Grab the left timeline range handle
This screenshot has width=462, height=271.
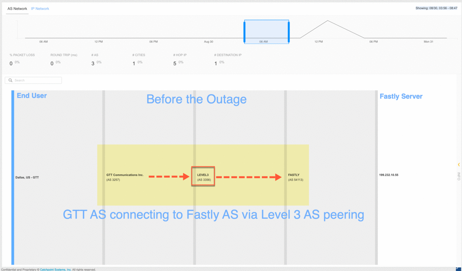click(244, 32)
